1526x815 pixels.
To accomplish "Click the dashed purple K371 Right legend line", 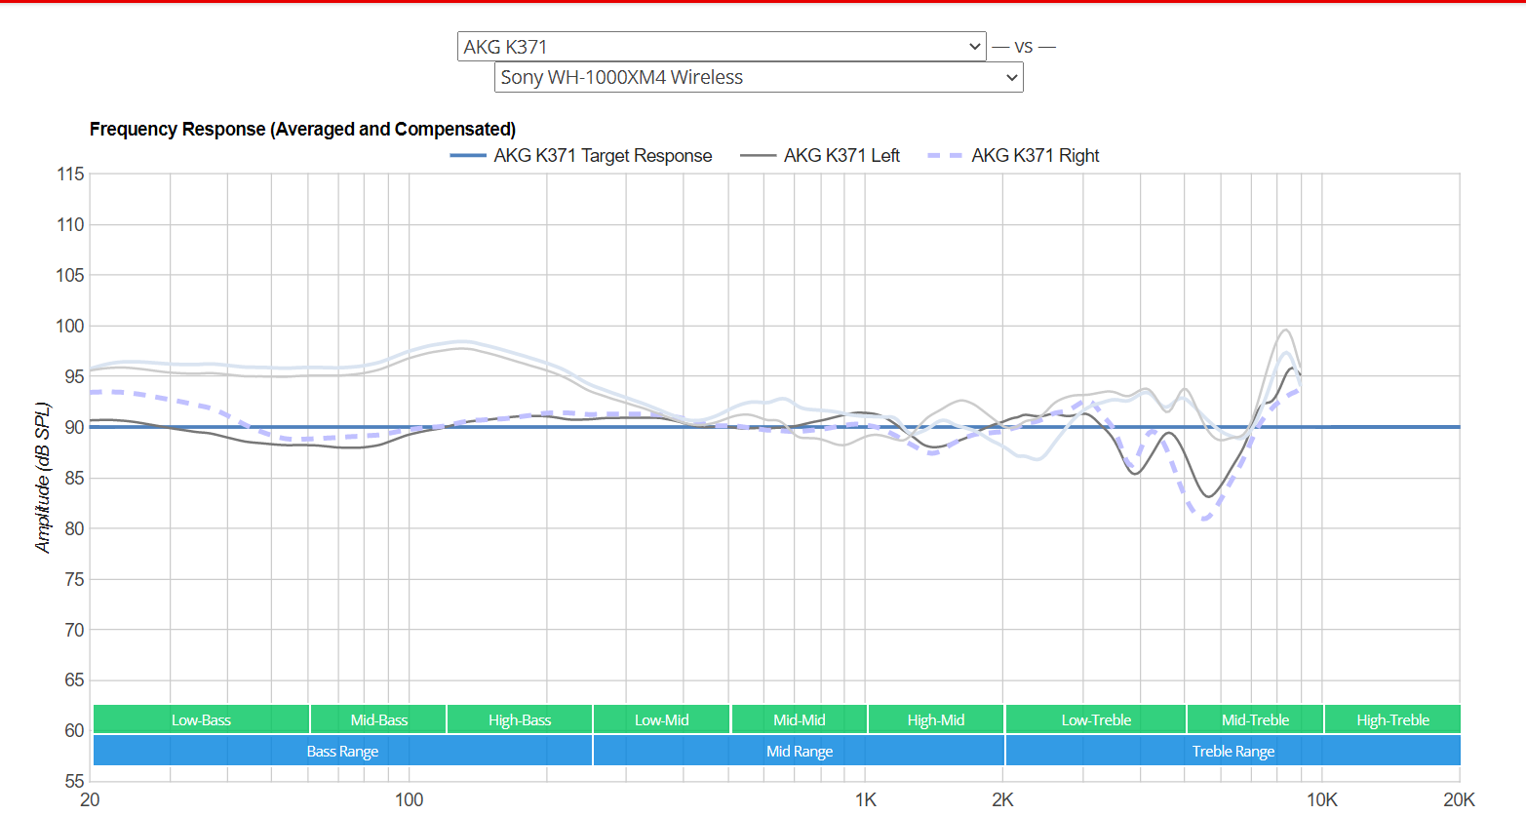I will coord(945,156).
